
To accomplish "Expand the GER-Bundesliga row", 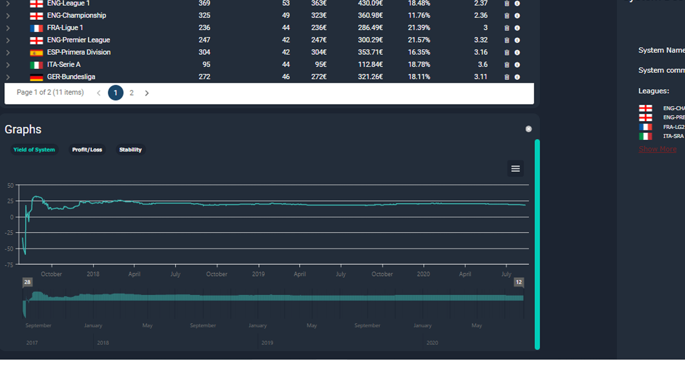I will (8, 77).
